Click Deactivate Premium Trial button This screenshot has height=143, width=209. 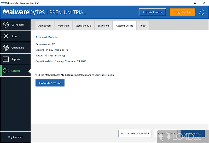click(x=135, y=133)
